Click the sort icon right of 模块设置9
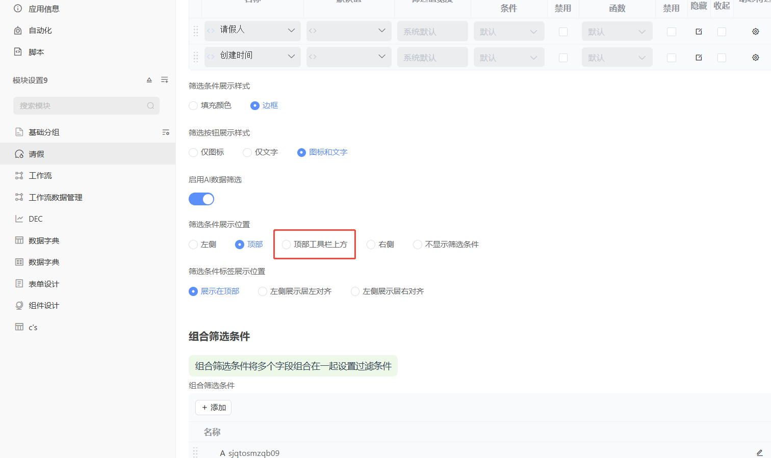771x458 pixels. pos(165,80)
